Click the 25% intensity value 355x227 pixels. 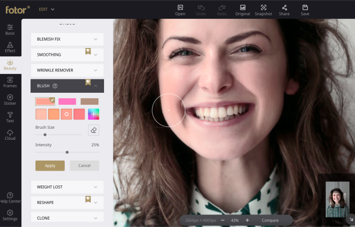pyautogui.click(x=95, y=145)
